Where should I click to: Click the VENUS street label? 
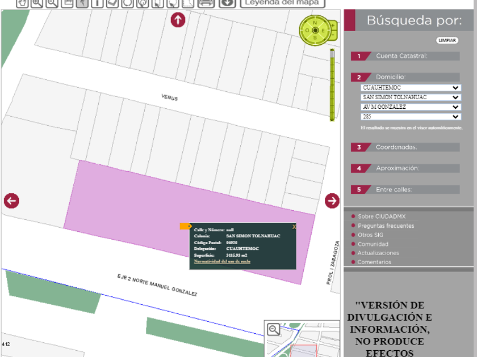tap(169, 97)
